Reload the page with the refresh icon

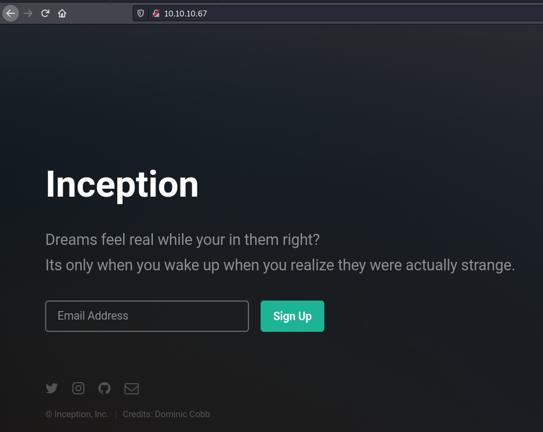45,13
